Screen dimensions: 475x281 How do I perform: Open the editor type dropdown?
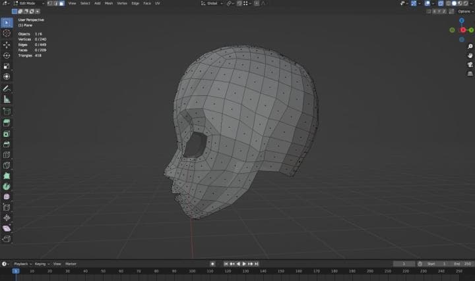coord(6,3)
